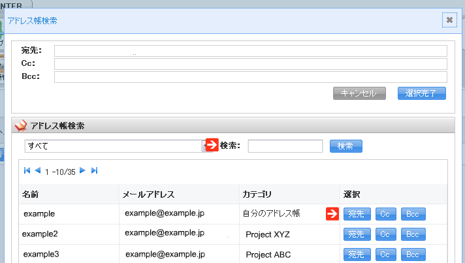Image resolution: width=465 pixels, height=263 pixels.
Task: Add example3 as Bcc
Action: [x=413, y=255]
